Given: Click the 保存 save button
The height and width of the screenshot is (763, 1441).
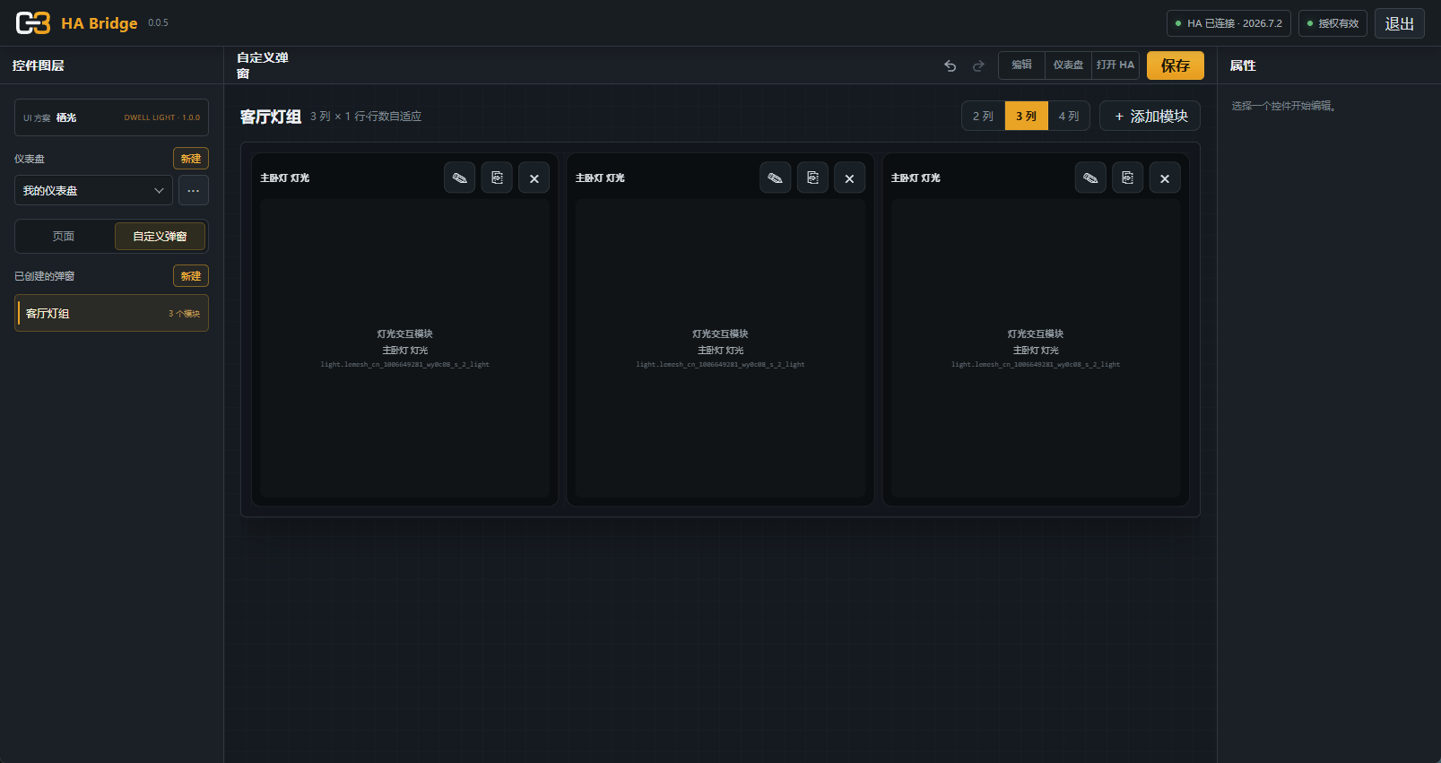Looking at the screenshot, I should (1176, 65).
